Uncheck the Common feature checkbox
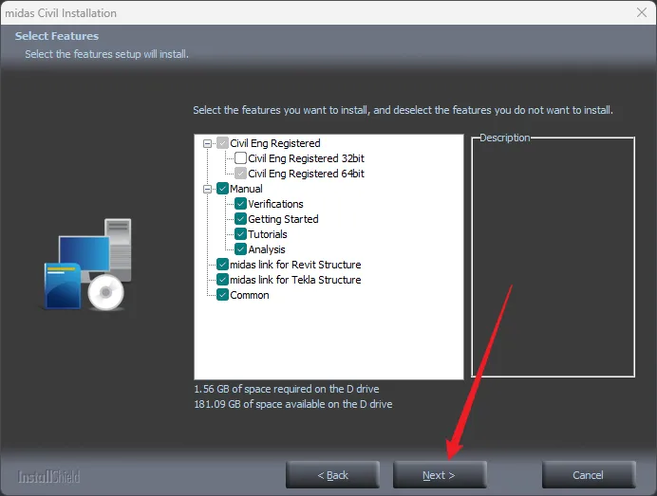The image size is (657, 496). pos(222,295)
